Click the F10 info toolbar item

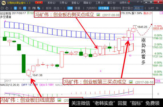(34, 8)
